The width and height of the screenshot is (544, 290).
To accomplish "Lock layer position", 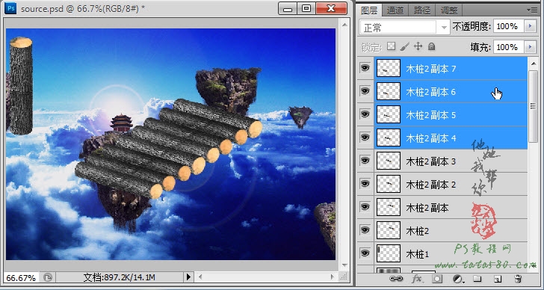I will coord(418,46).
